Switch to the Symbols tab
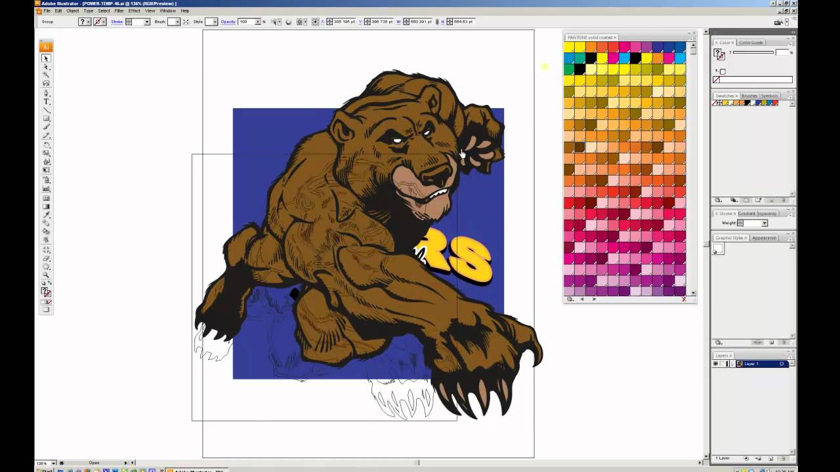 coord(769,96)
